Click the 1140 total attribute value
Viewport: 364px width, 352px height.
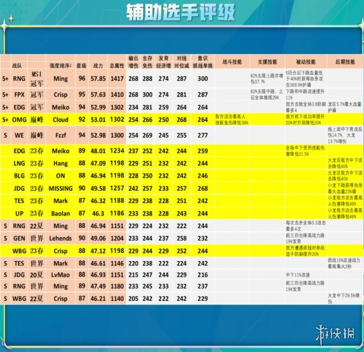coord(117,298)
